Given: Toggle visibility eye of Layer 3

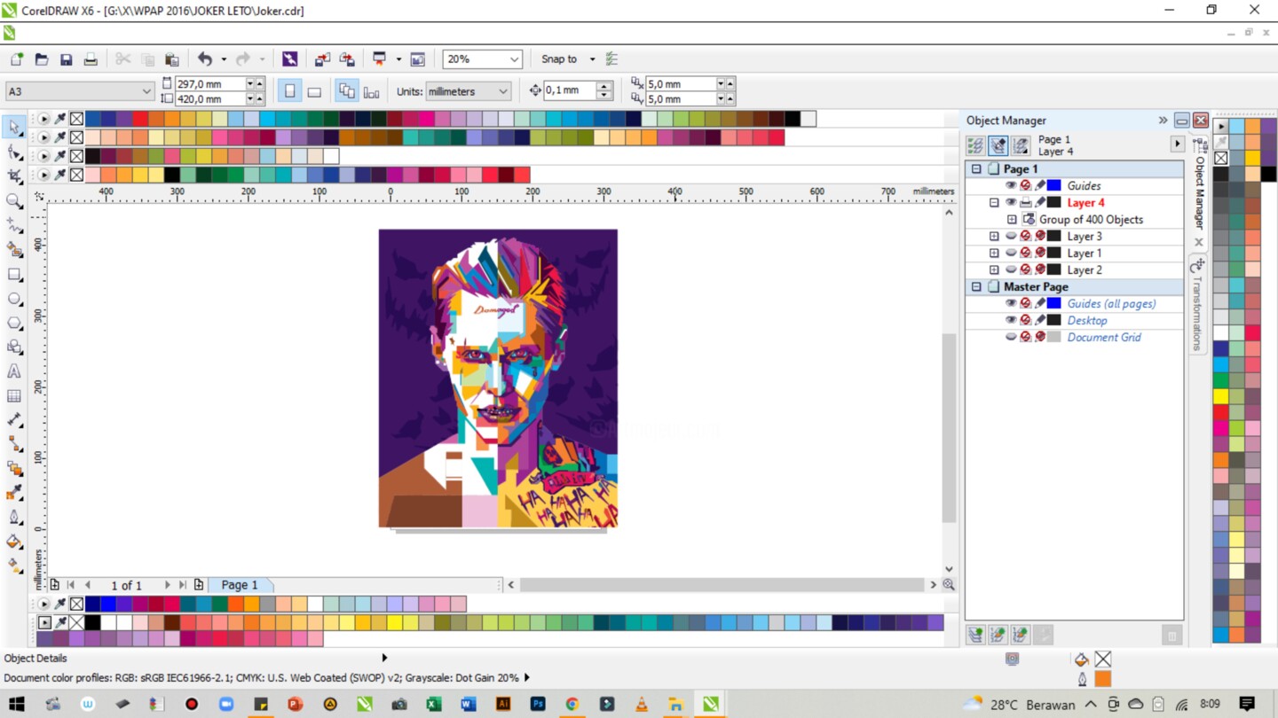Looking at the screenshot, I should coord(1011,237).
